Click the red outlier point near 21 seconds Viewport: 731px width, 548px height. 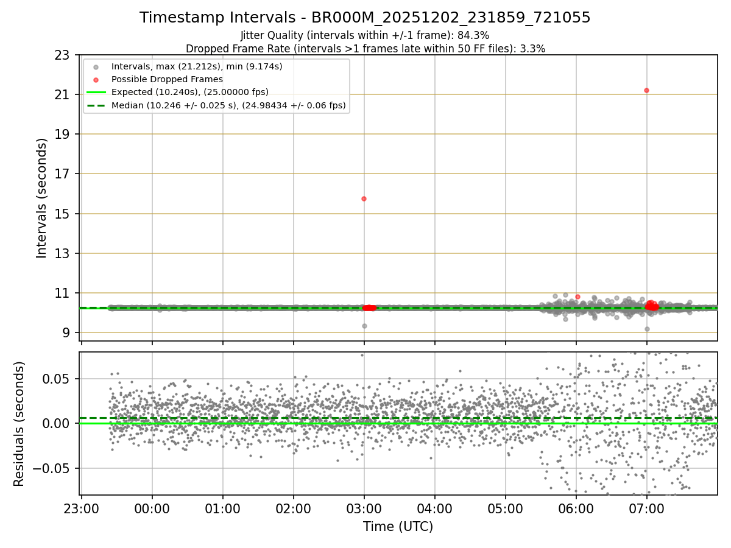(x=646, y=90)
